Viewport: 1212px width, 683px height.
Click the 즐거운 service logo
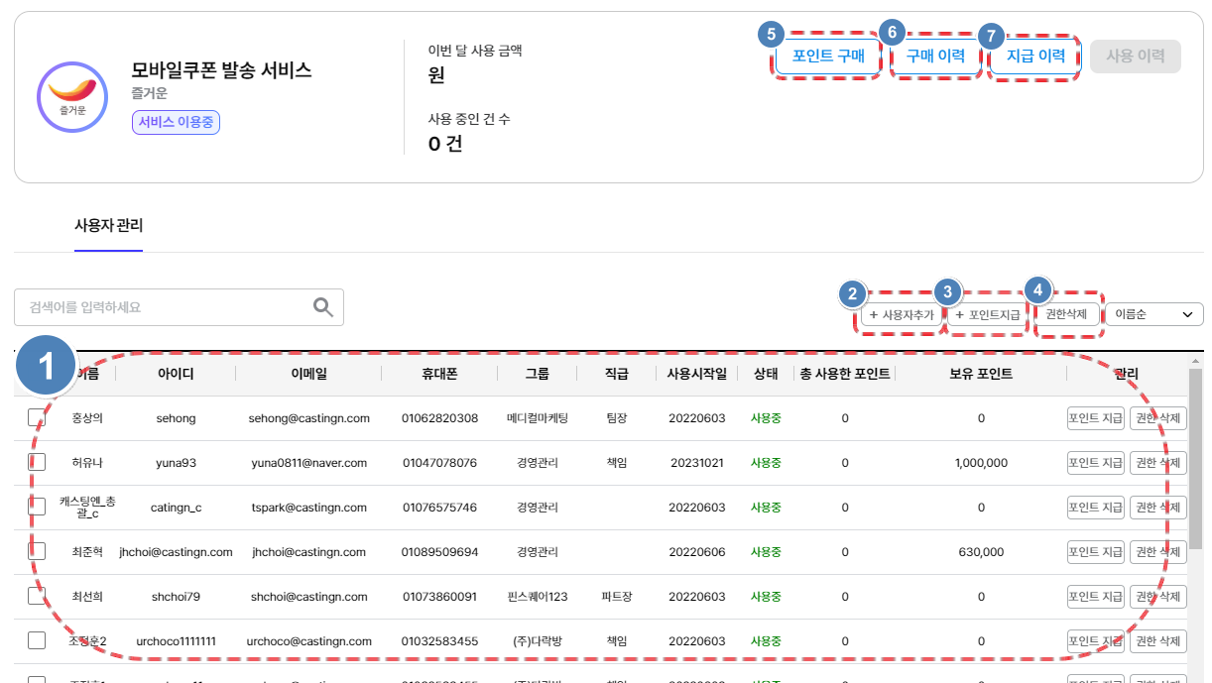[72, 97]
